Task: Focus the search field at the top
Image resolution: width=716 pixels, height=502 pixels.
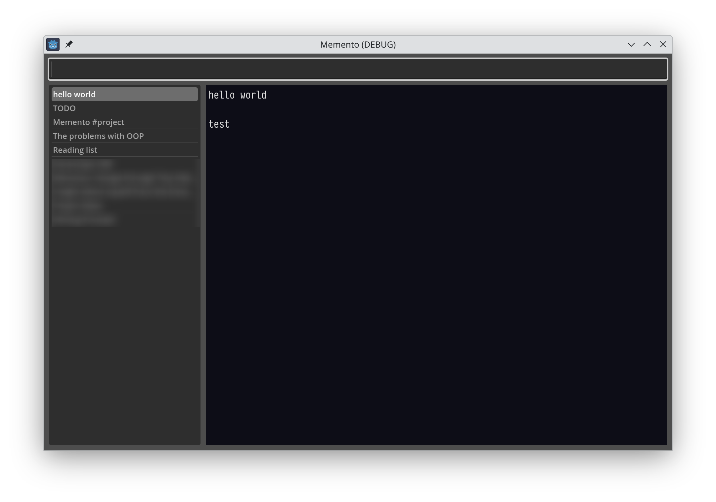Action: click(x=358, y=69)
